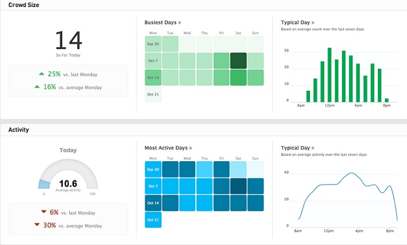Click peak of blue activity line chart
Screen dimensions: 407x245
351,173
